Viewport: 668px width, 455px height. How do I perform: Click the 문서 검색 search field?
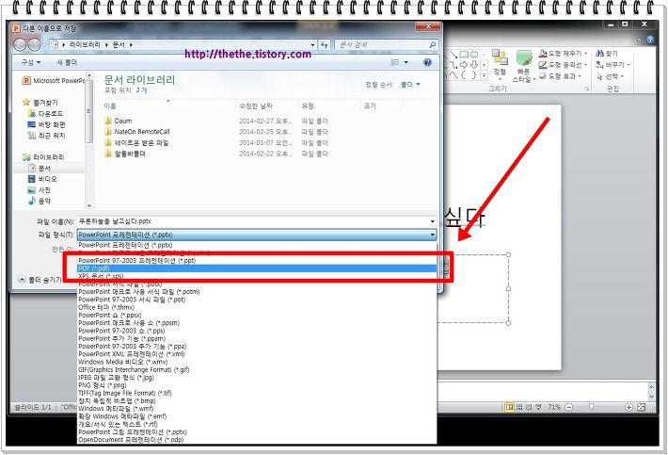pos(386,44)
